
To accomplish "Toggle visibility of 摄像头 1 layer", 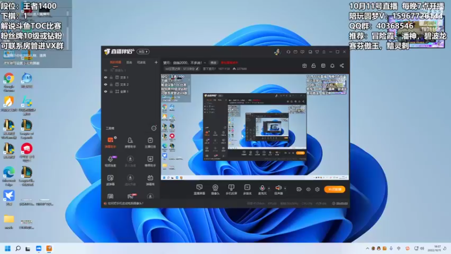I will coord(105,70).
